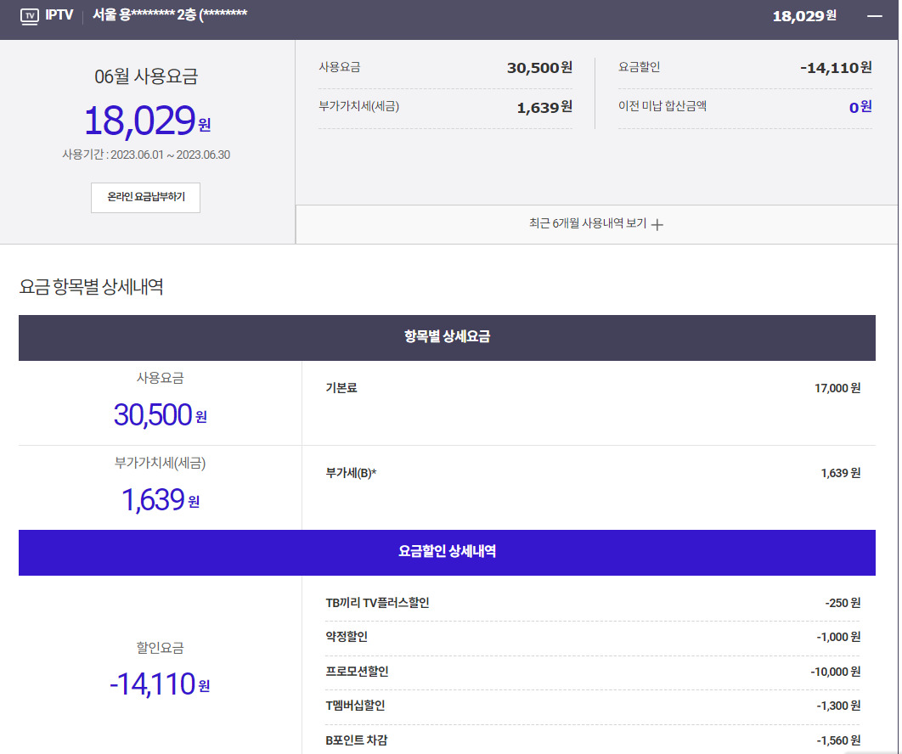This screenshot has width=902, height=754.
Task: Click the 요금할인 label in the top summary
Action: (639, 67)
